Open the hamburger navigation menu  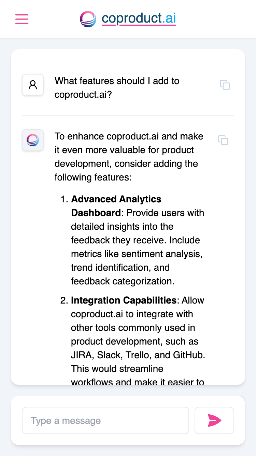22,19
